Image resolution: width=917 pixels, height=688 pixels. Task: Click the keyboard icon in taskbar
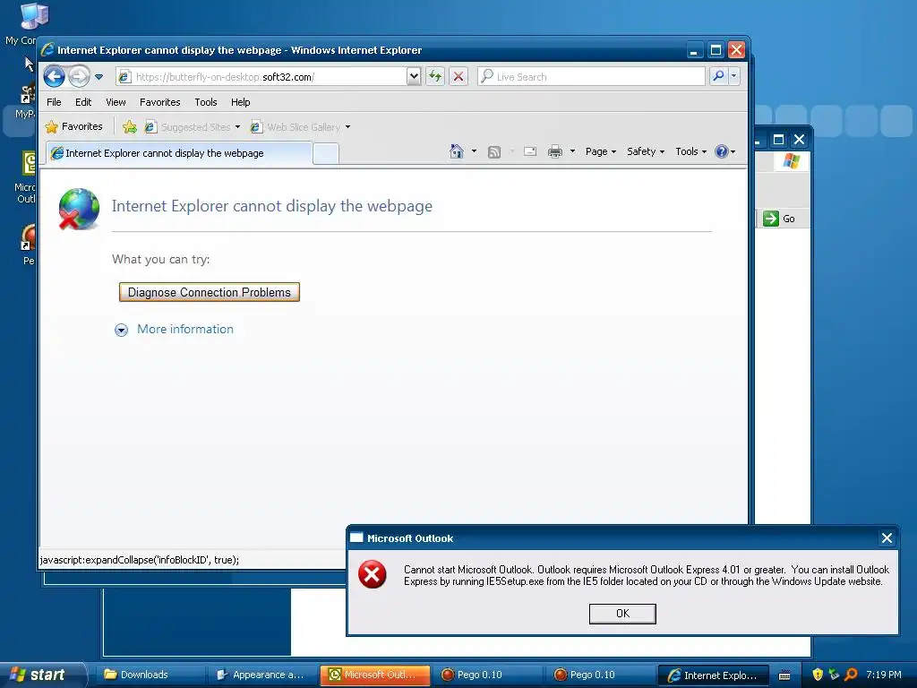pyautogui.click(x=784, y=675)
